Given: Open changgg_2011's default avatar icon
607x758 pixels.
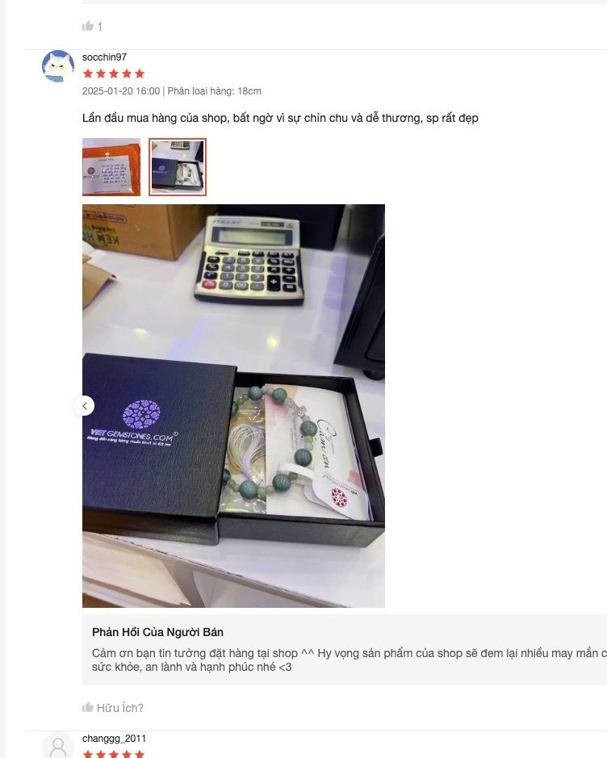Looking at the screenshot, I should (x=58, y=747).
